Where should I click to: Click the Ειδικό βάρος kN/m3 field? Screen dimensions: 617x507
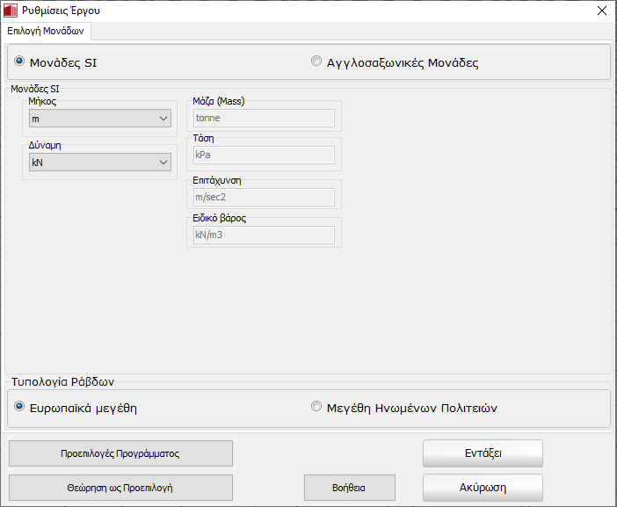click(x=264, y=235)
